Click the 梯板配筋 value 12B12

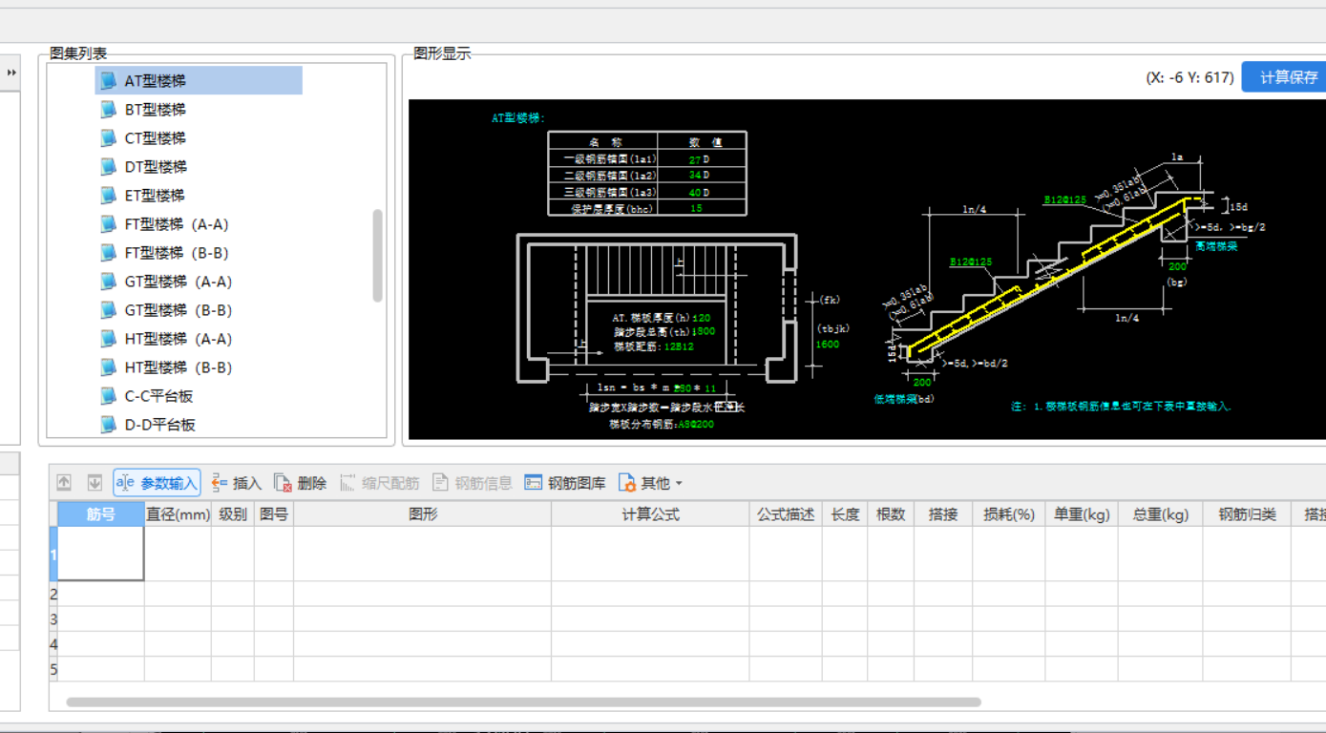(679, 346)
